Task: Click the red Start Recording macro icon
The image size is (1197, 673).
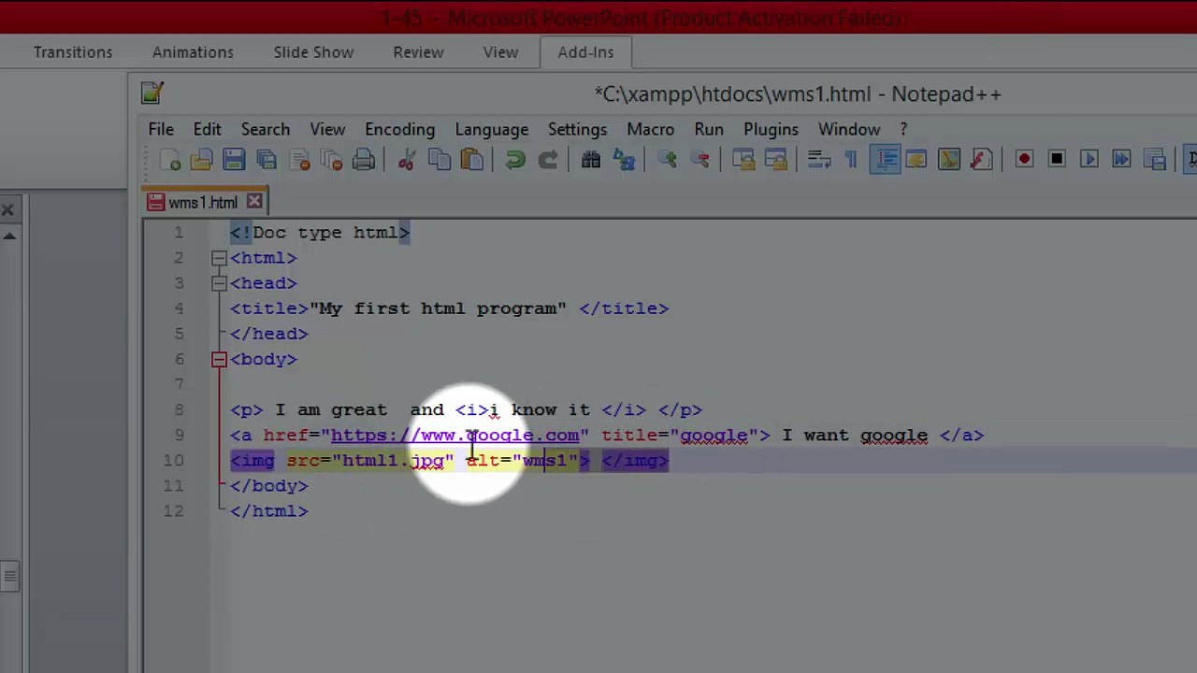Action: (1024, 160)
